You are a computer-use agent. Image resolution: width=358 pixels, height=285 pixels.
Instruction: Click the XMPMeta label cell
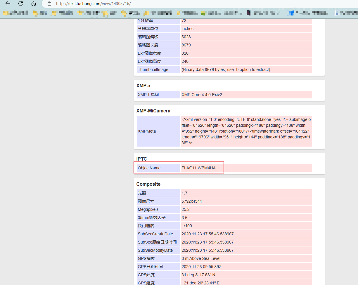[x=147, y=131]
